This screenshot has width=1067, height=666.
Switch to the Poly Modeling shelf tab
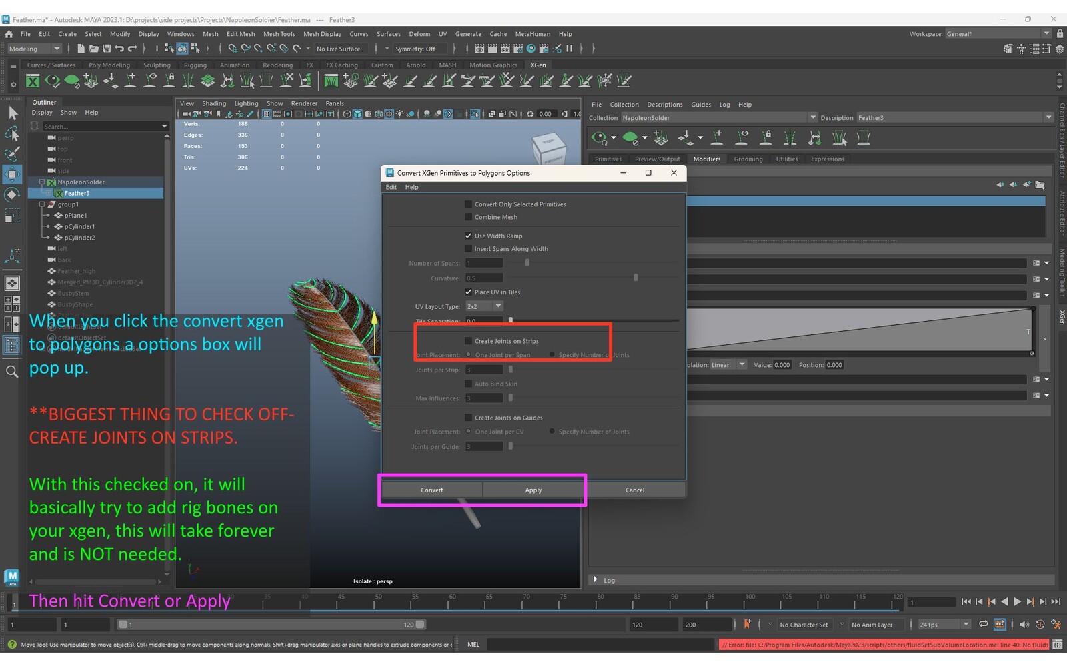pos(109,65)
